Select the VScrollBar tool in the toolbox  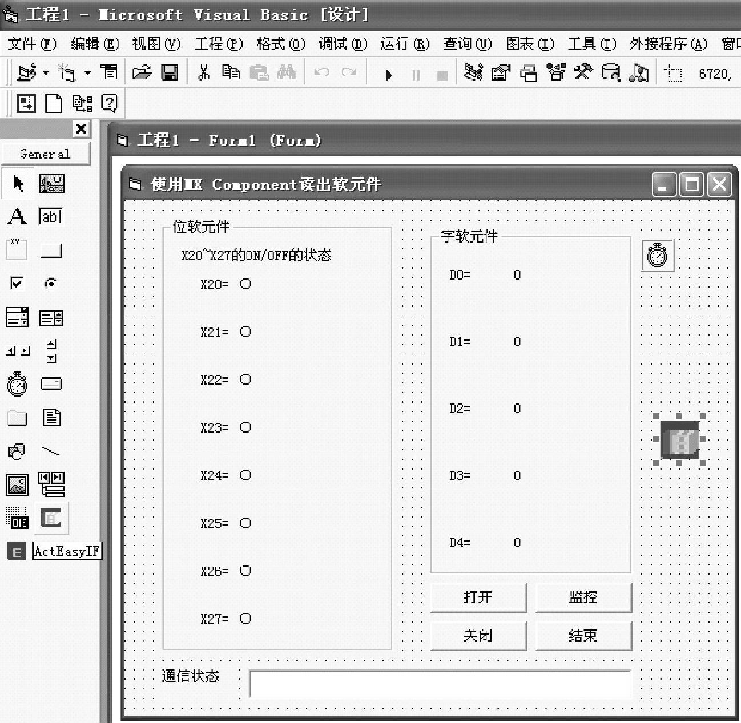(x=51, y=351)
